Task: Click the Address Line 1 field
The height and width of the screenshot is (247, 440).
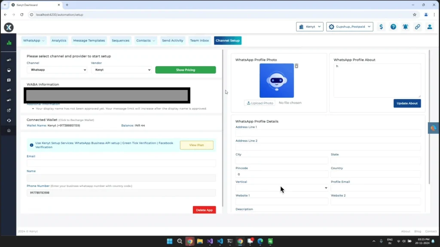Action: pyautogui.click(x=328, y=133)
